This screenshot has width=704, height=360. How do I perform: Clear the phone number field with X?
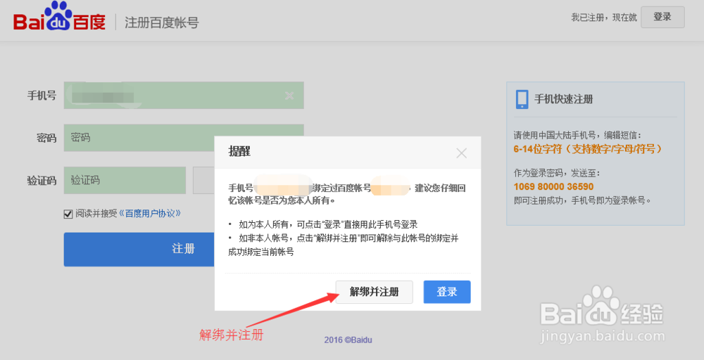tap(289, 96)
